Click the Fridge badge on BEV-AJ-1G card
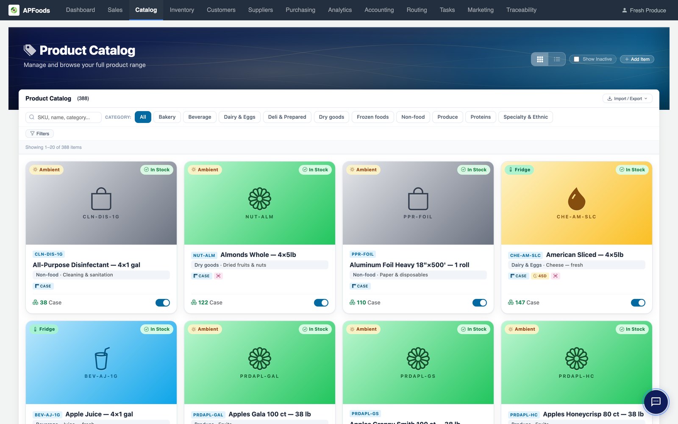The height and width of the screenshot is (424, 678). (x=44, y=329)
